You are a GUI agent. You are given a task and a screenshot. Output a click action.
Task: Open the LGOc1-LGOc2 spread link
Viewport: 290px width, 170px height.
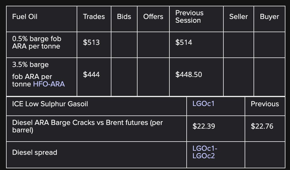(x=205, y=152)
